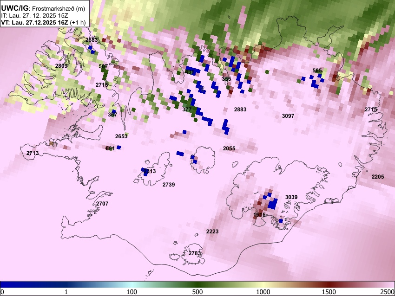The width and height of the screenshot is (395, 296).
Task: Click the 2883 value on the map
Action: (240, 109)
